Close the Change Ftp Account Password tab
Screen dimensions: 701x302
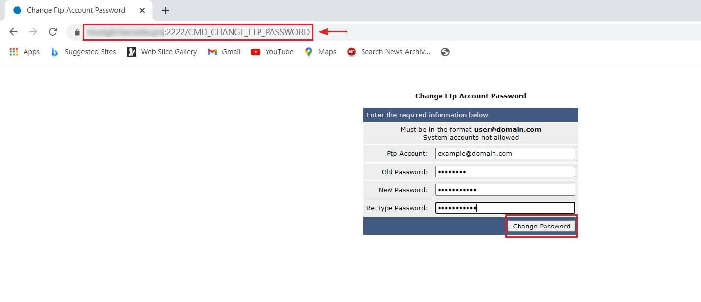click(143, 10)
